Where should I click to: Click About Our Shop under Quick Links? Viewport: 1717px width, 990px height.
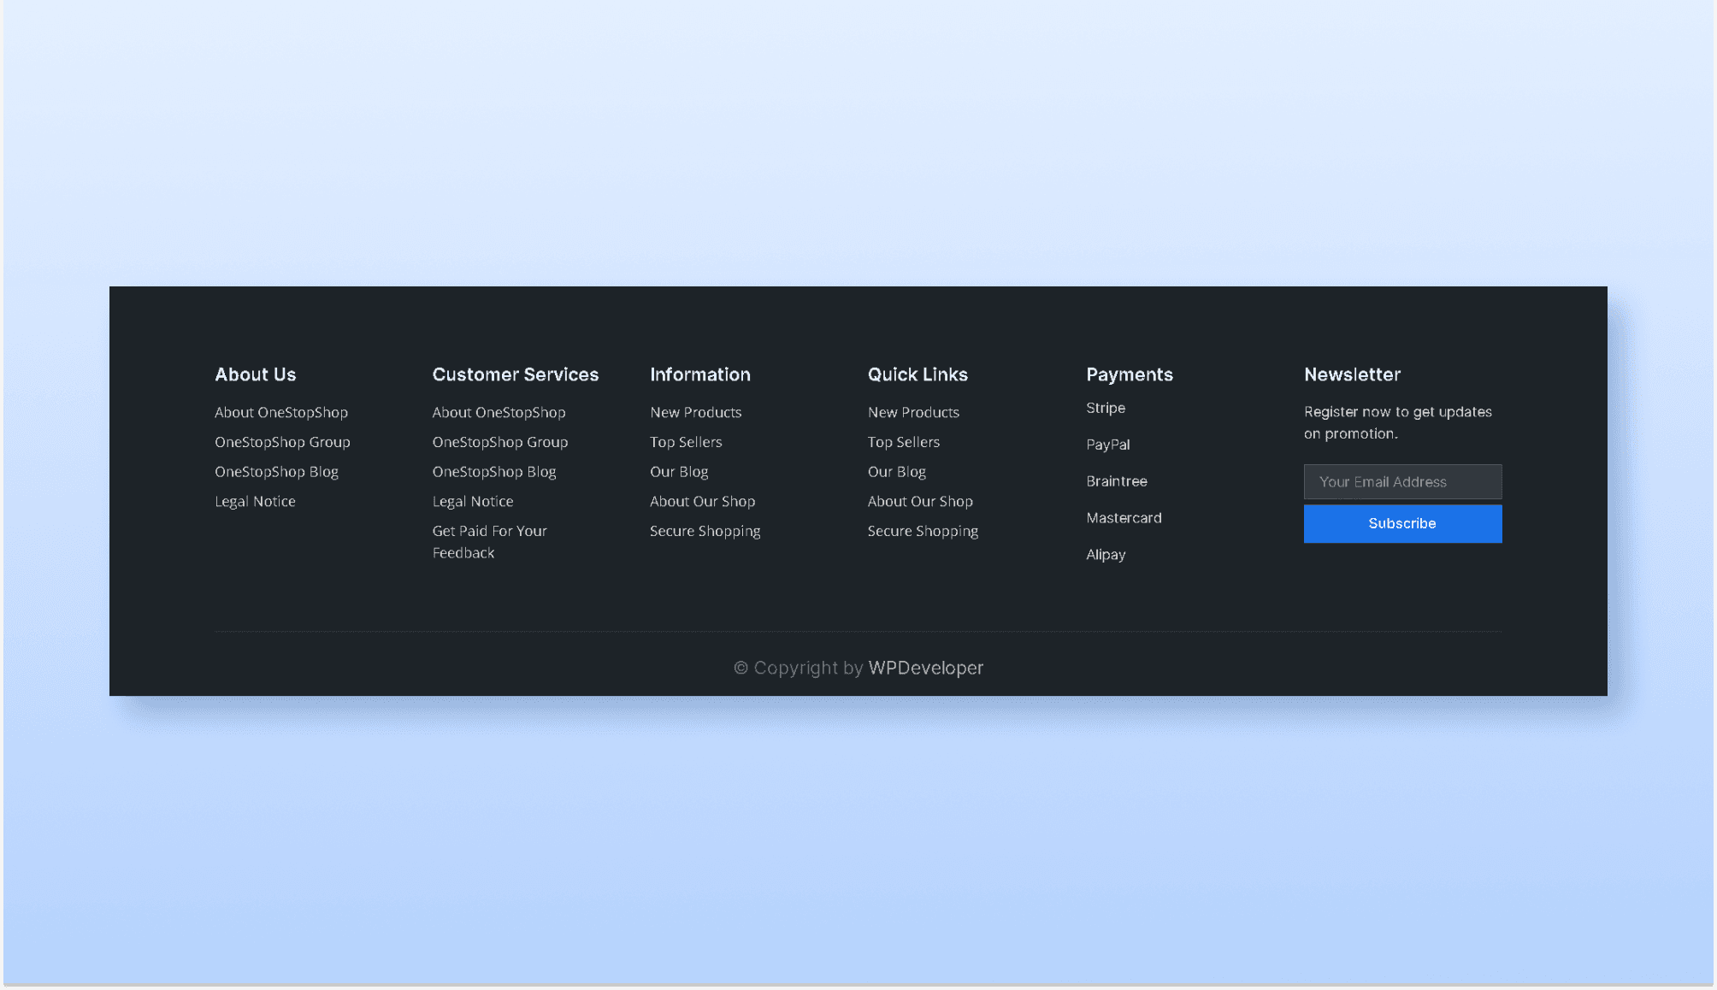[x=920, y=502]
